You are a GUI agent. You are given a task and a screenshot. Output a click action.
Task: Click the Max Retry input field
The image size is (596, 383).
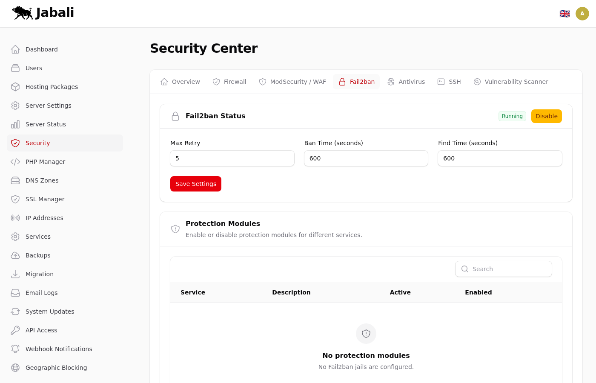tap(232, 158)
